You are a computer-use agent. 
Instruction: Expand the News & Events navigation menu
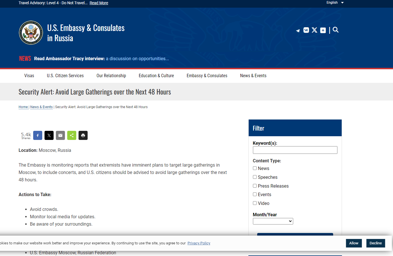pos(253,76)
